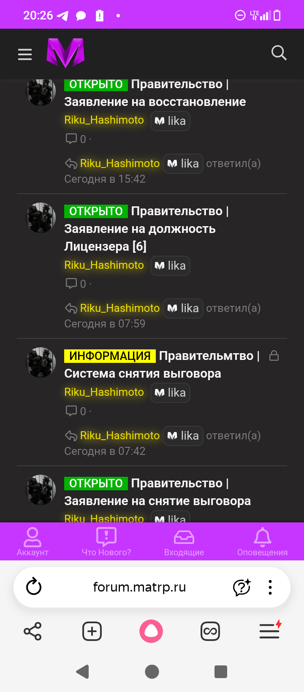The width and height of the screenshot is (304, 692).
Task: Tap the share icon in browser bar
Action: click(33, 631)
